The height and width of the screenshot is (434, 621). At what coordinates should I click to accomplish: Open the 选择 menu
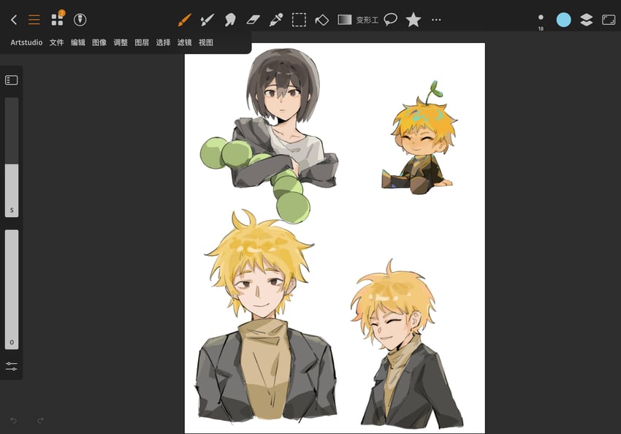163,42
